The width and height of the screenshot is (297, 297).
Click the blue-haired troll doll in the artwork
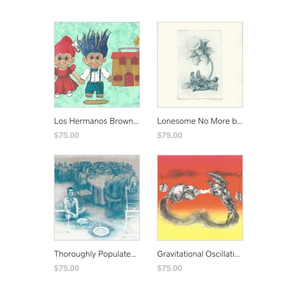tap(95, 63)
